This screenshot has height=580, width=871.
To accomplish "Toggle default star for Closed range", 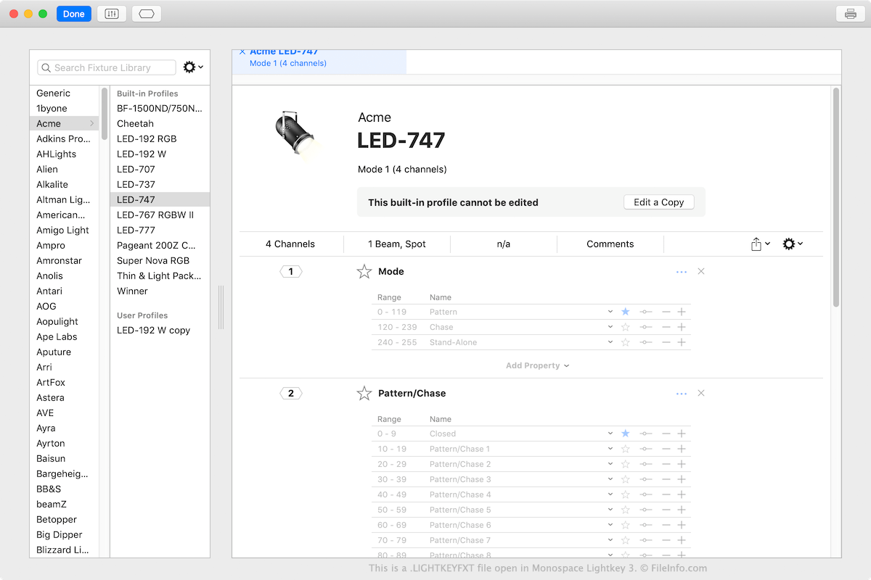I will click(626, 434).
